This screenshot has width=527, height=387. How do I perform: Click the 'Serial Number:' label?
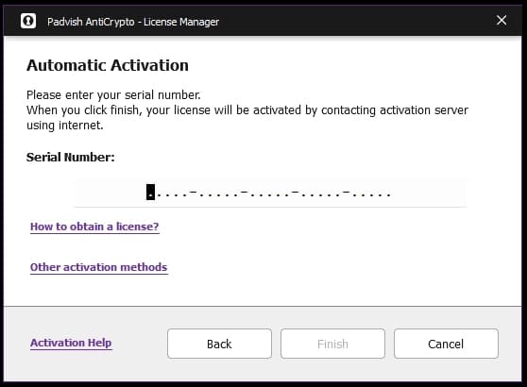(x=71, y=158)
